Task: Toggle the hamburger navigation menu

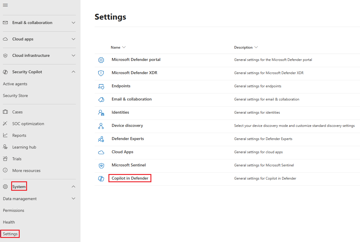Action: coord(5,5)
